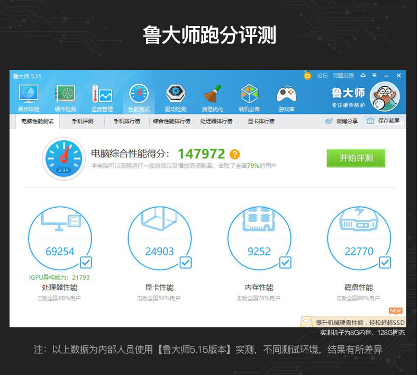
Task: Click the gold medal icon in title bar
Action: (x=307, y=75)
